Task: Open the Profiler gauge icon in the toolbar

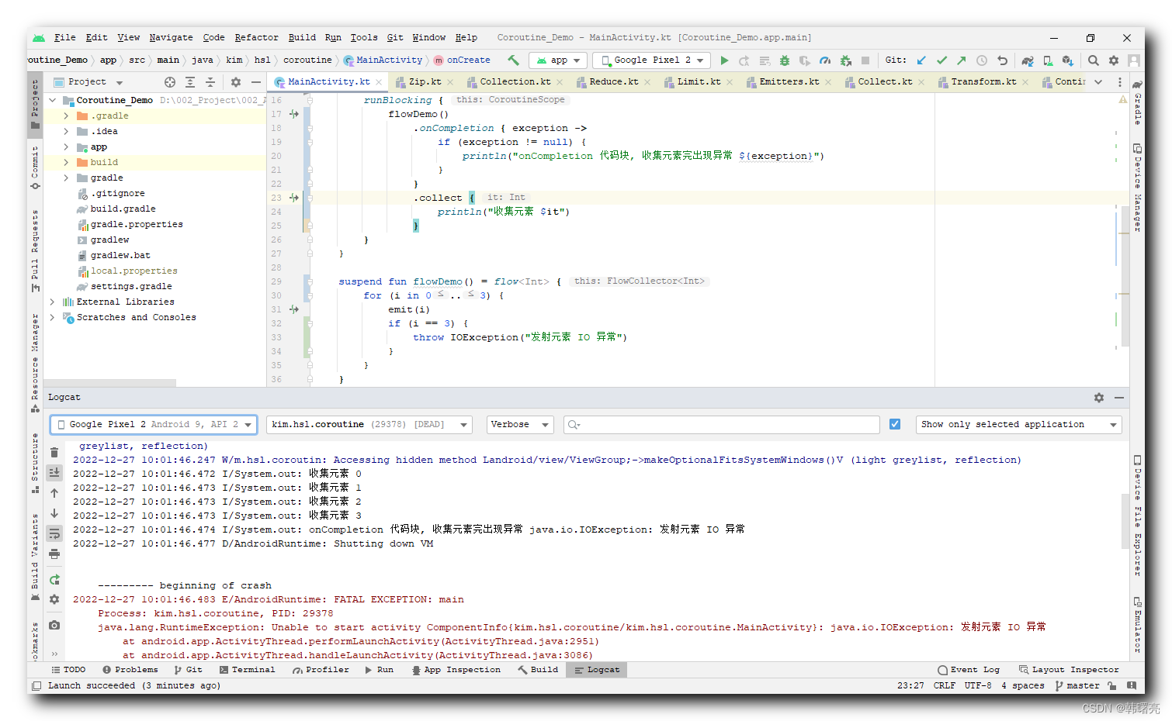Action: 825,60
